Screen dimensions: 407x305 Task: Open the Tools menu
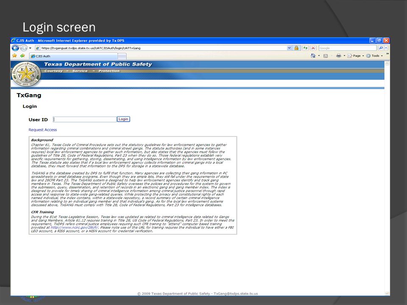374,56
